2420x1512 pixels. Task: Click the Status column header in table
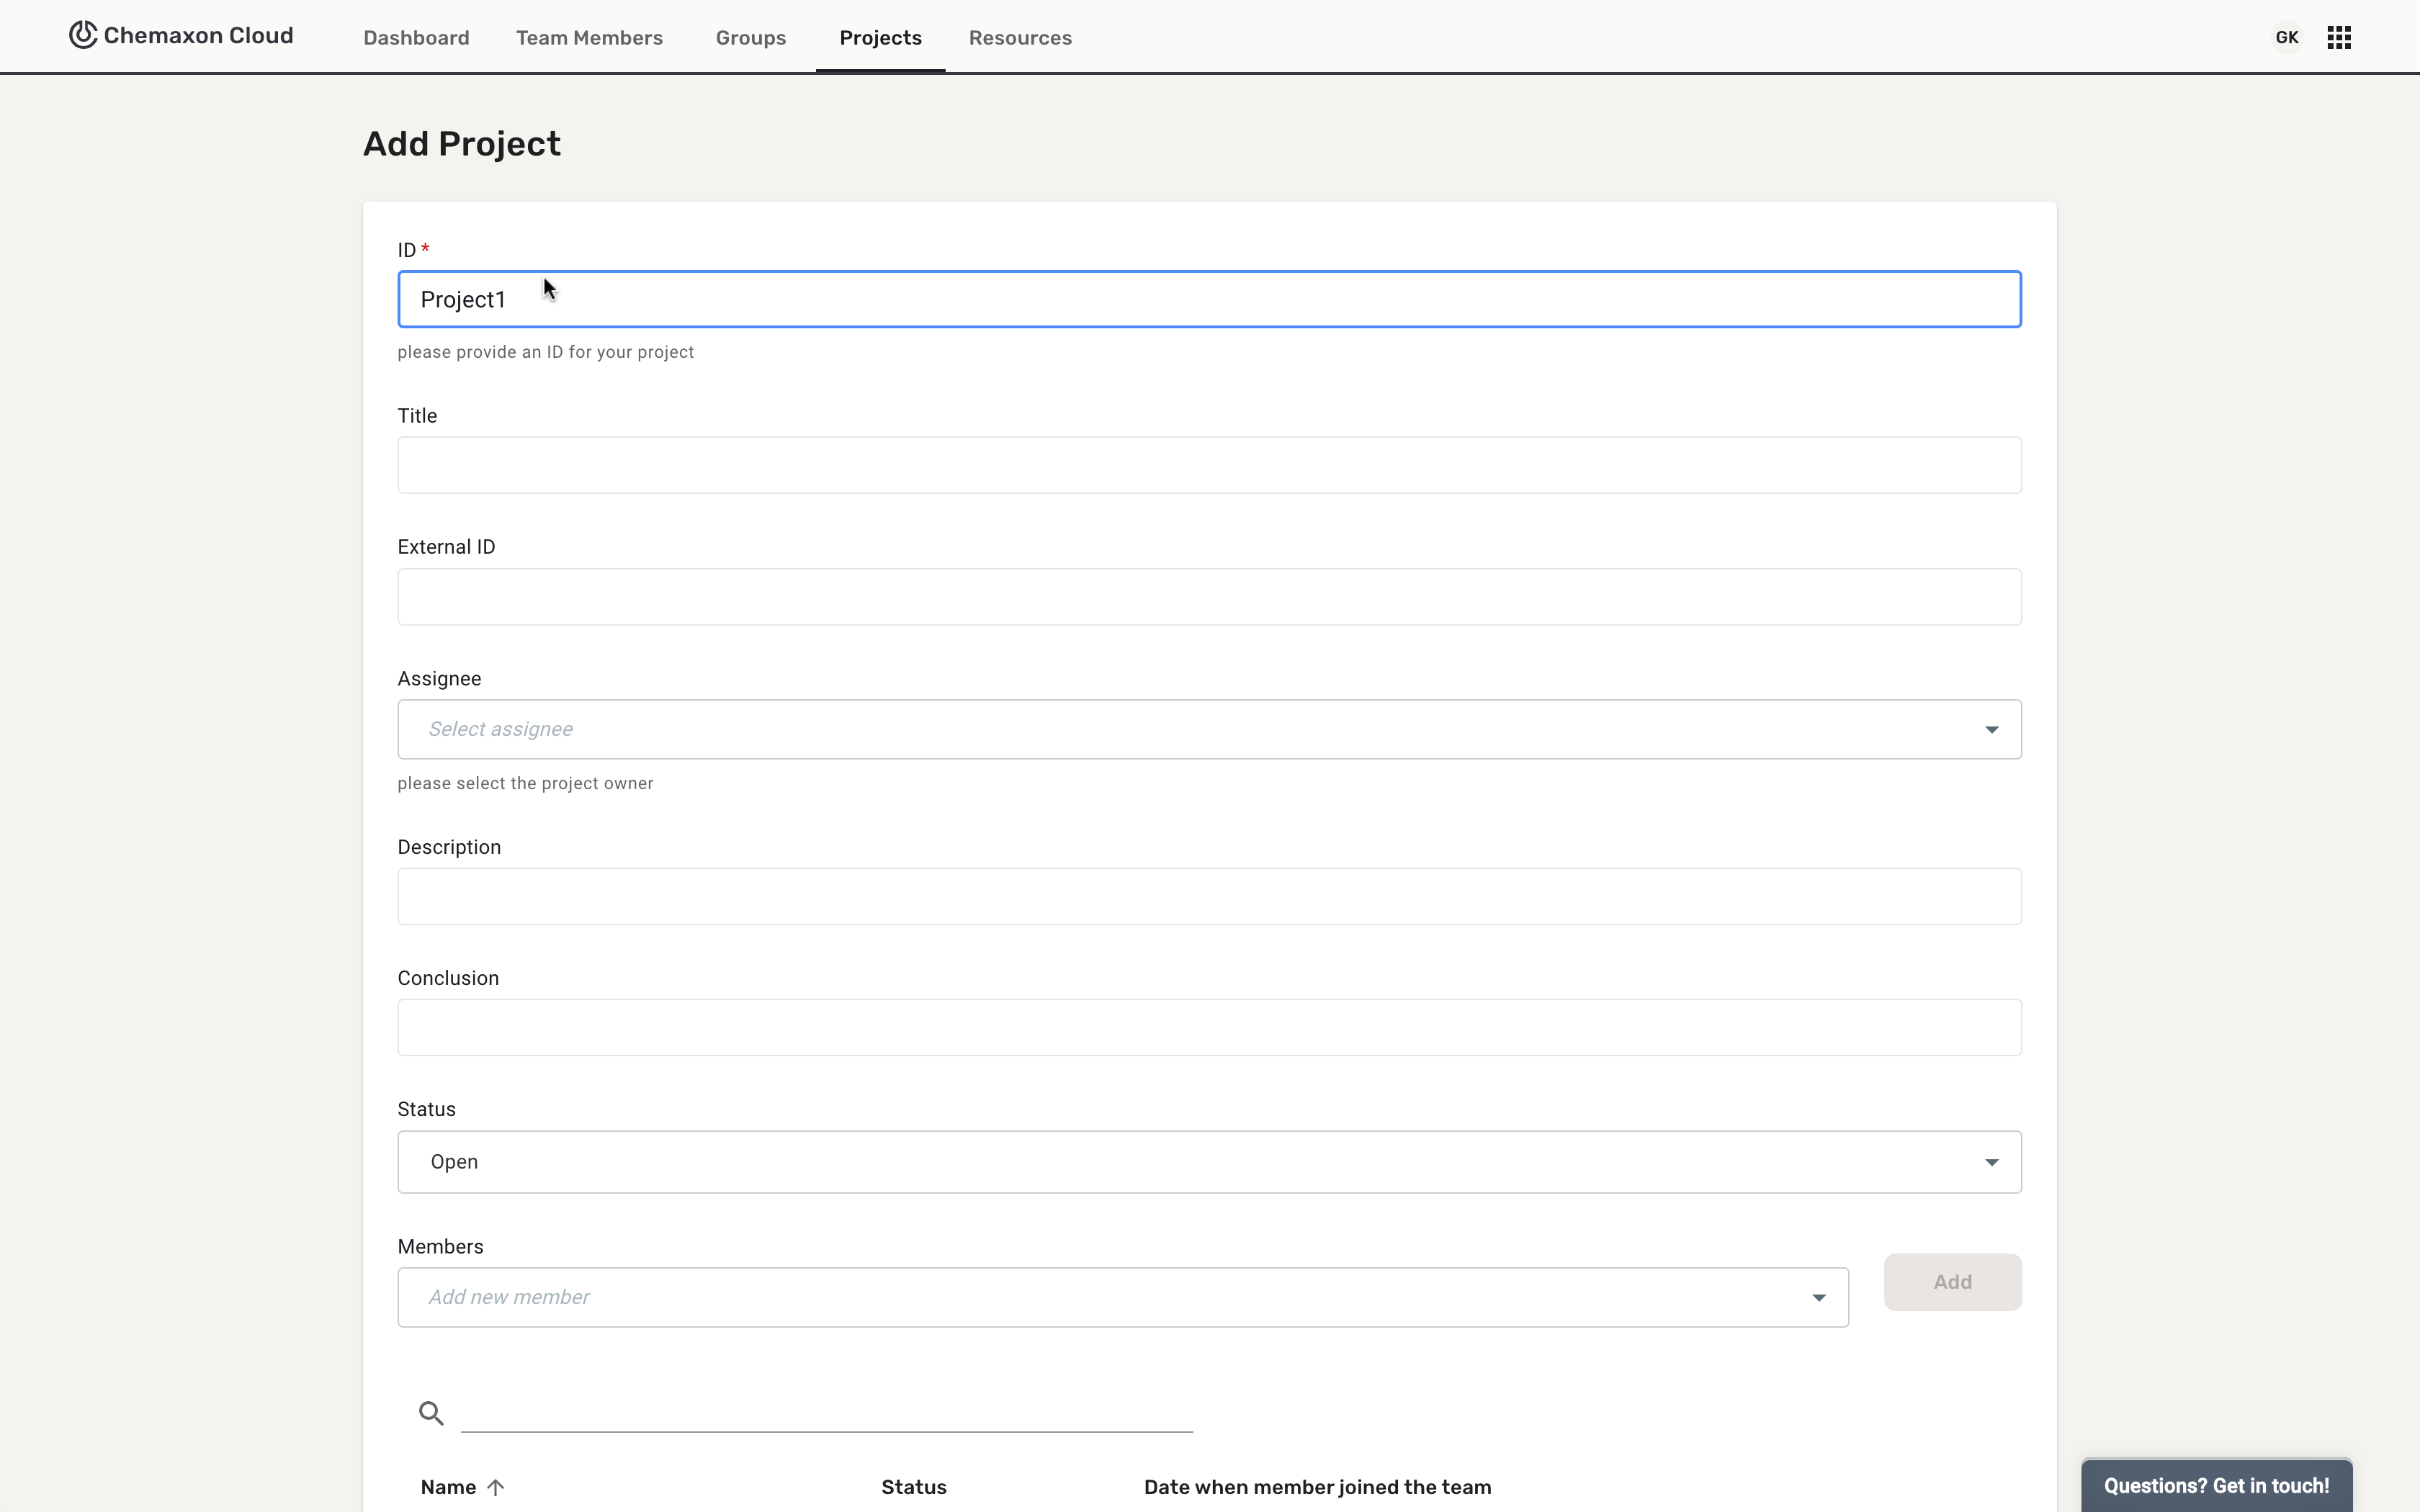(x=913, y=1487)
